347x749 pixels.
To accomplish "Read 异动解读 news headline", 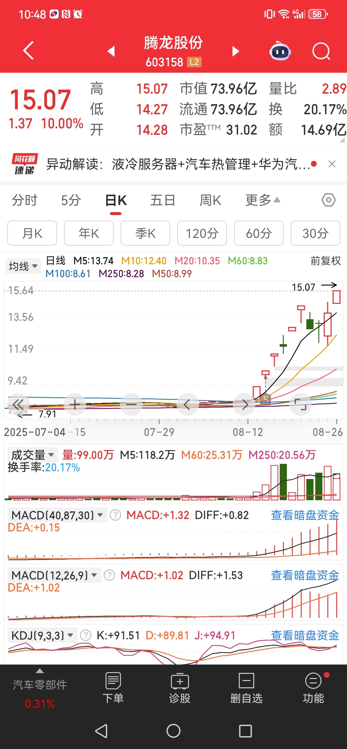I will 178,164.
